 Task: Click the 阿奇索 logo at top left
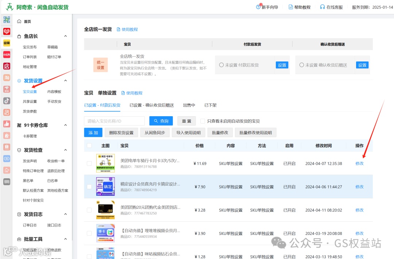point(9,7)
